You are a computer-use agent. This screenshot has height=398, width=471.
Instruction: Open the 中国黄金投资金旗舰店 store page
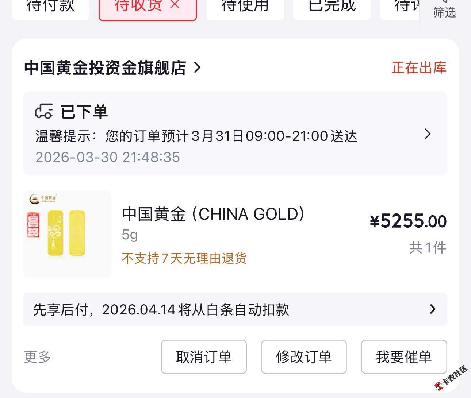click(x=105, y=68)
